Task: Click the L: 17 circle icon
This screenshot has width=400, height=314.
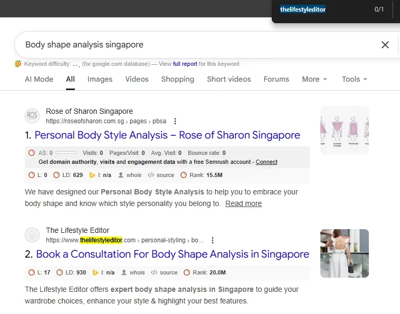Action: pyautogui.click(x=32, y=272)
